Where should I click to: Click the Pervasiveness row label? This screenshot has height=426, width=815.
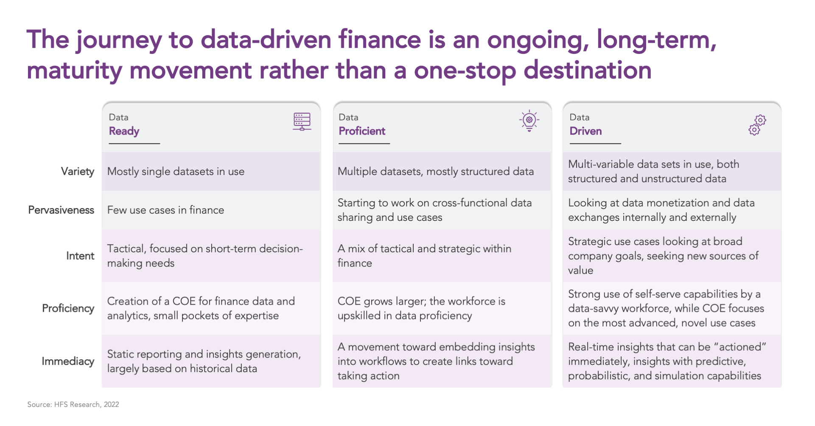[x=61, y=210]
